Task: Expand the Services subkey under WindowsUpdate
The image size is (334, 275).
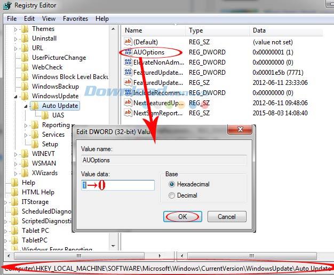Action: coord(26,135)
